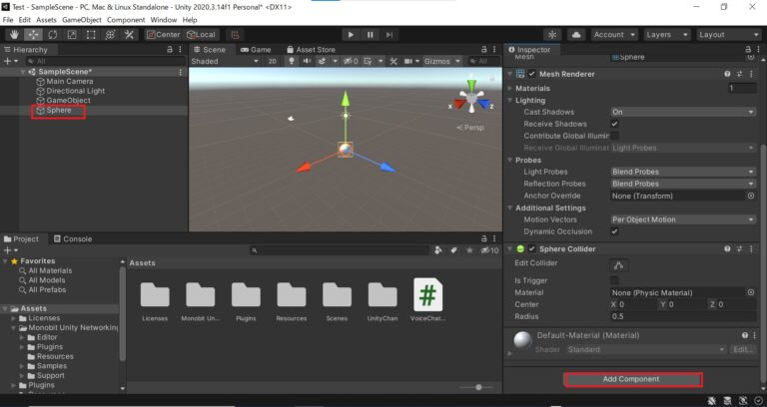Collapse the Probes section
The height and width of the screenshot is (407, 767).
[510, 161]
